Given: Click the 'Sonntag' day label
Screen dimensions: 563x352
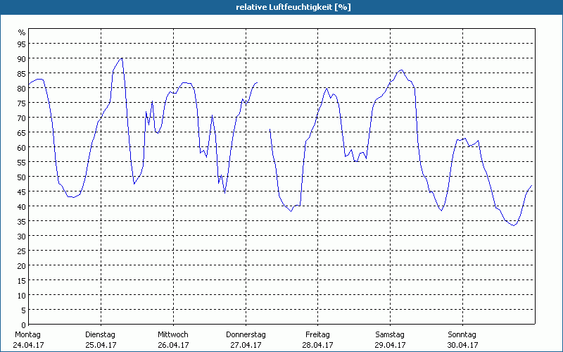Looking at the screenshot, I should [462, 335].
